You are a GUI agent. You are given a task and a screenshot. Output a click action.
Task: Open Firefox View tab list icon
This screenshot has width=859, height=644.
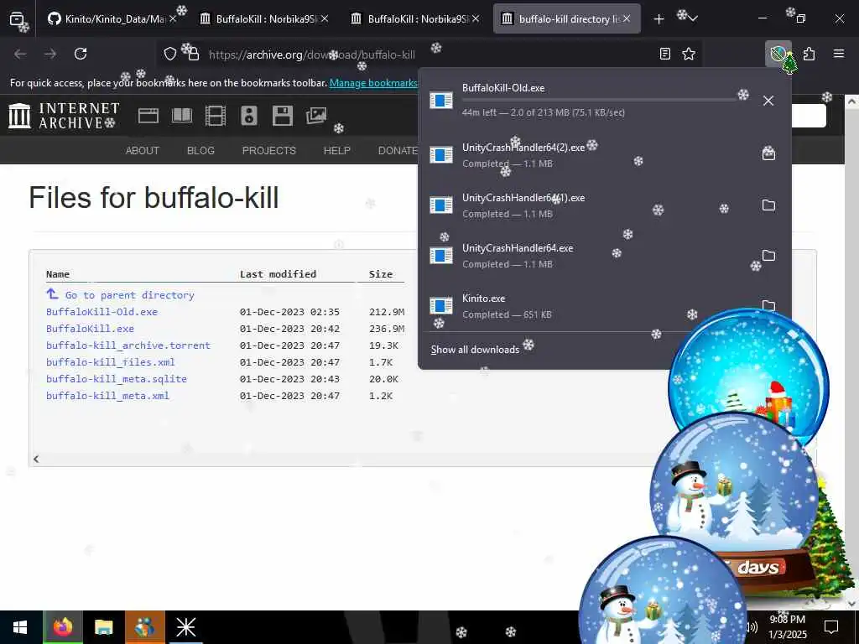(x=17, y=18)
